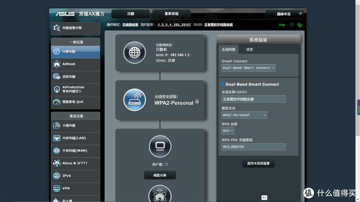
Task: Click the WPA-PSK wireless password field
Action: coord(253,147)
